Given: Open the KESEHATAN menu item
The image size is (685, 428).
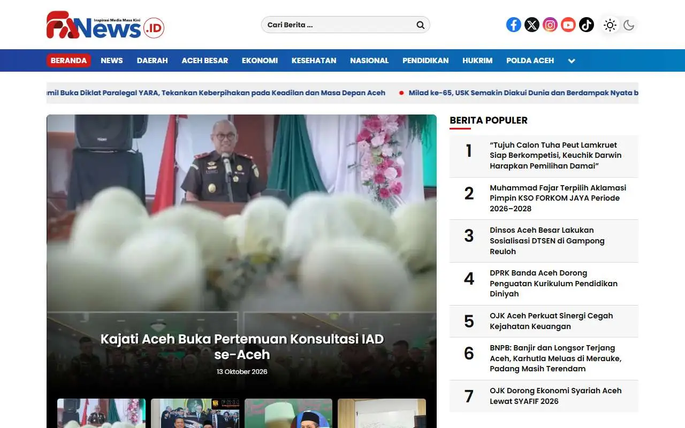Looking at the screenshot, I should click(x=314, y=60).
